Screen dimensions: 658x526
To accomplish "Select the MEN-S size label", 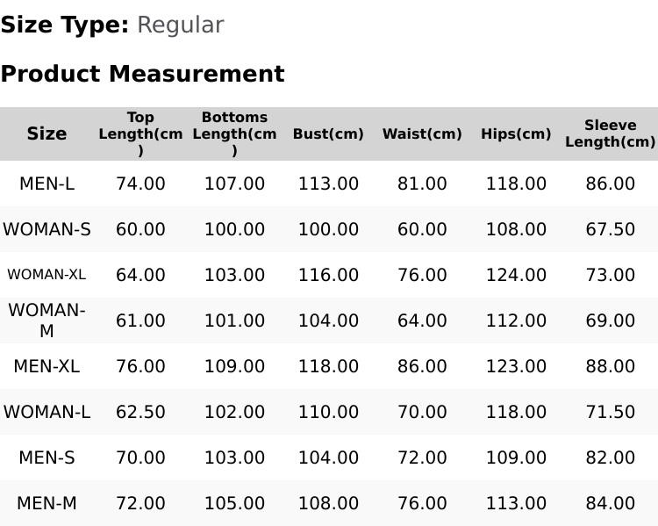I will pyautogui.click(x=46, y=458).
